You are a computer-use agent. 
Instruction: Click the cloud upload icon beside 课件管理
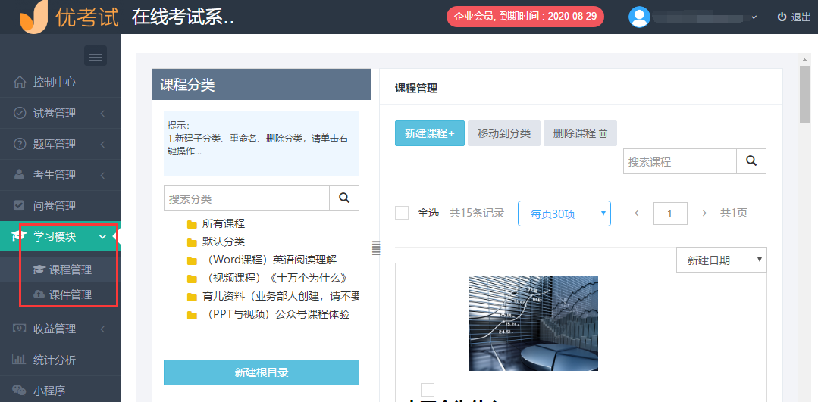click(x=39, y=294)
